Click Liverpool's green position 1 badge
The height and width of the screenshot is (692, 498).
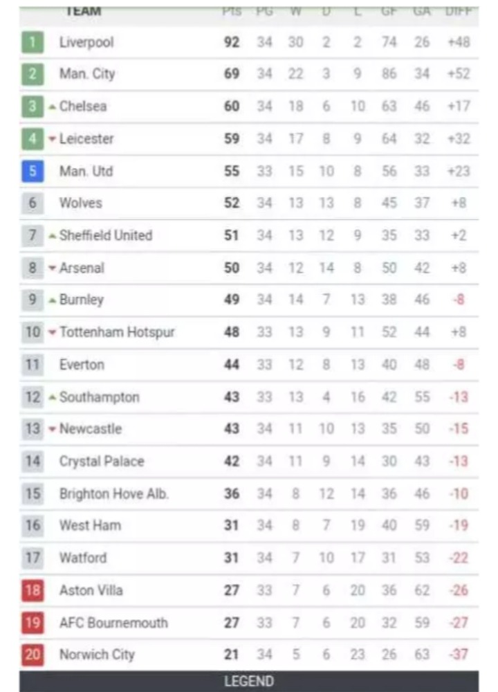33,42
